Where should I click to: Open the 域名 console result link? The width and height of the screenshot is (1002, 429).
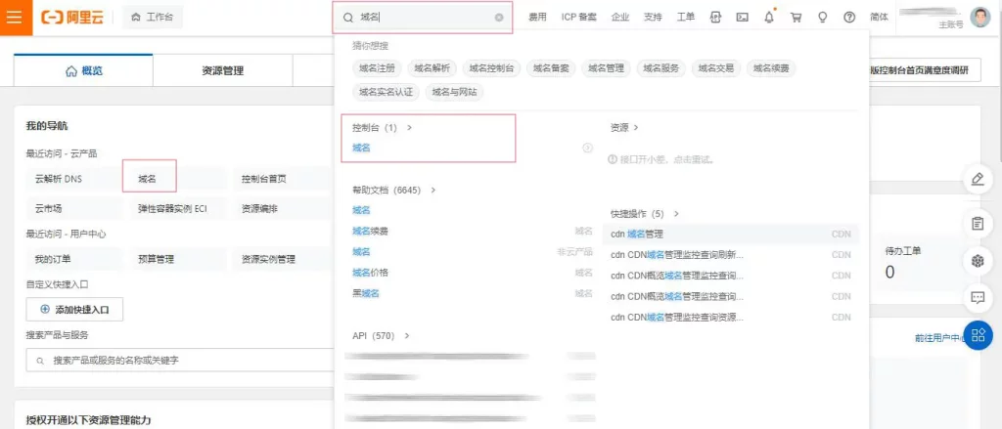click(x=361, y=148)
